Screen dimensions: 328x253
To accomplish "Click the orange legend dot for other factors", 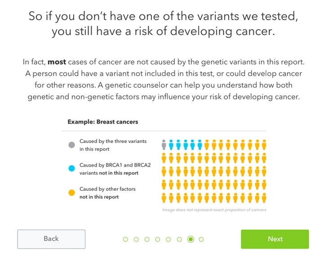I will pos(71,193).
